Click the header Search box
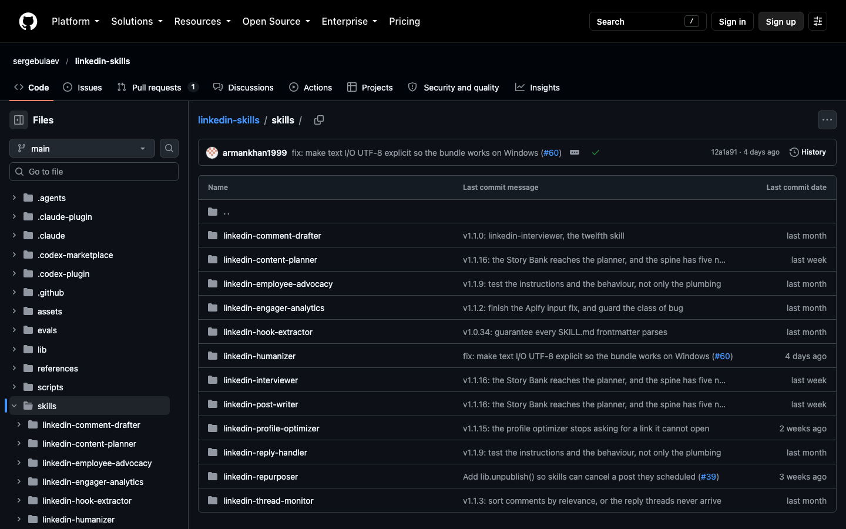Screen dimensions: 846x529 (x=648, y=21)
